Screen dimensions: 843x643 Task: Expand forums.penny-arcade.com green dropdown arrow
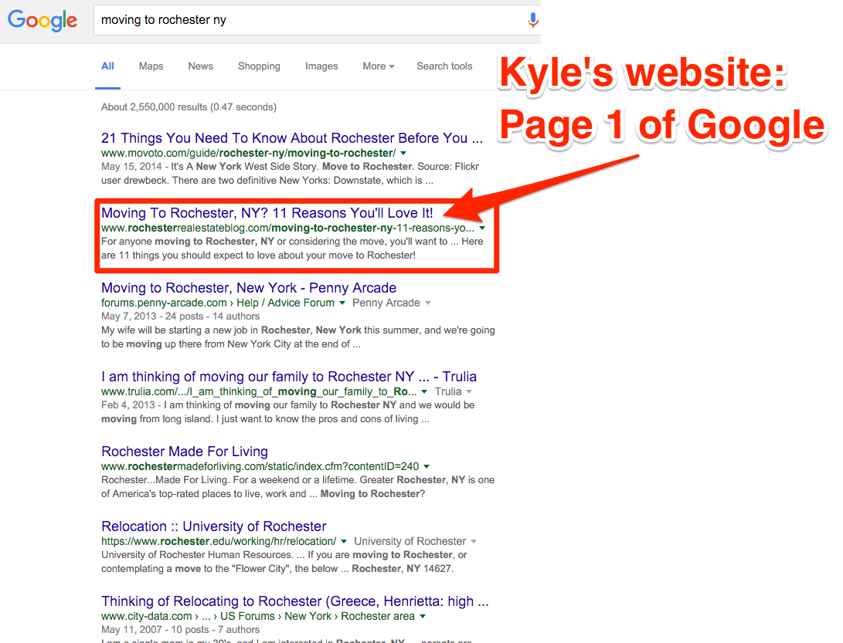[342, 303]
